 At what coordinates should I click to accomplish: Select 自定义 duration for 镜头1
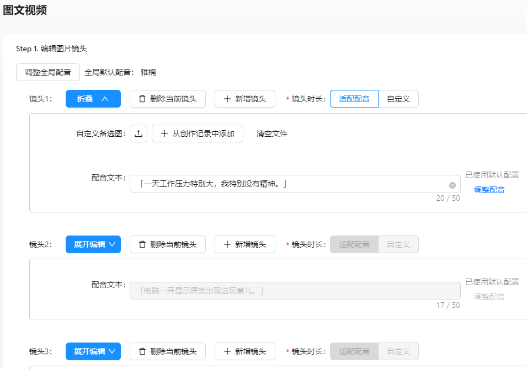pyautogui.click(x=398, y=99)
